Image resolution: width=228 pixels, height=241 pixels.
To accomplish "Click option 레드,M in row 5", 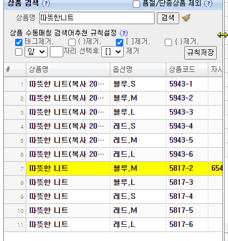I will [138, 140].
